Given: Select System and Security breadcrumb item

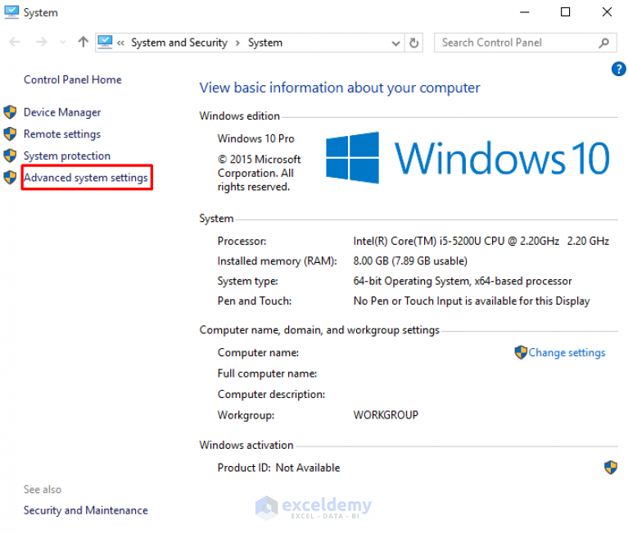Looking at the screenshot, I should coord(179,43).
